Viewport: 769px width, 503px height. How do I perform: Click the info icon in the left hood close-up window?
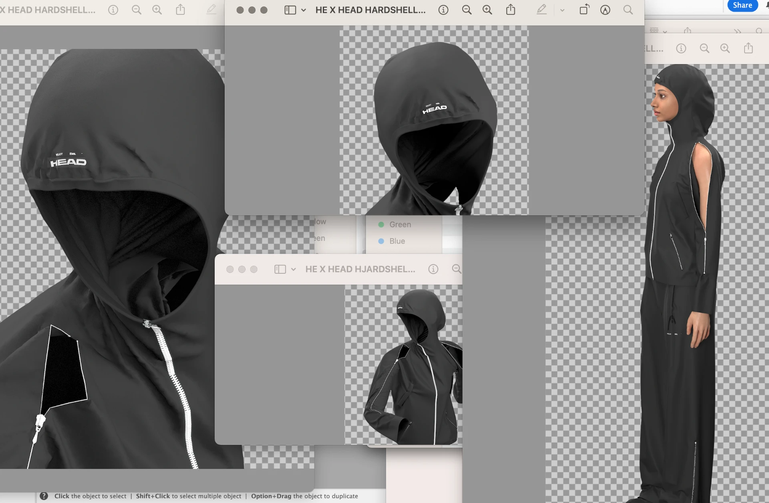click(x=113, y=10)
